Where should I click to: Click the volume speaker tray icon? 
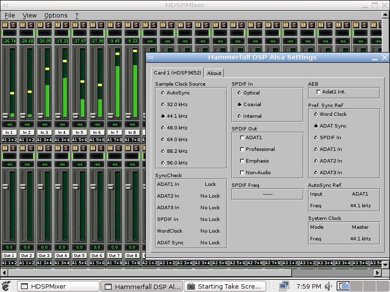(328, 286)
